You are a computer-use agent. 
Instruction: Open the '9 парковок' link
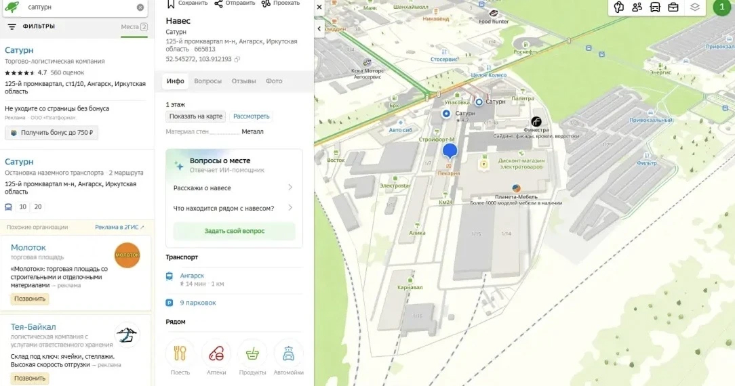pyautogui.click(x=198, y=303)
